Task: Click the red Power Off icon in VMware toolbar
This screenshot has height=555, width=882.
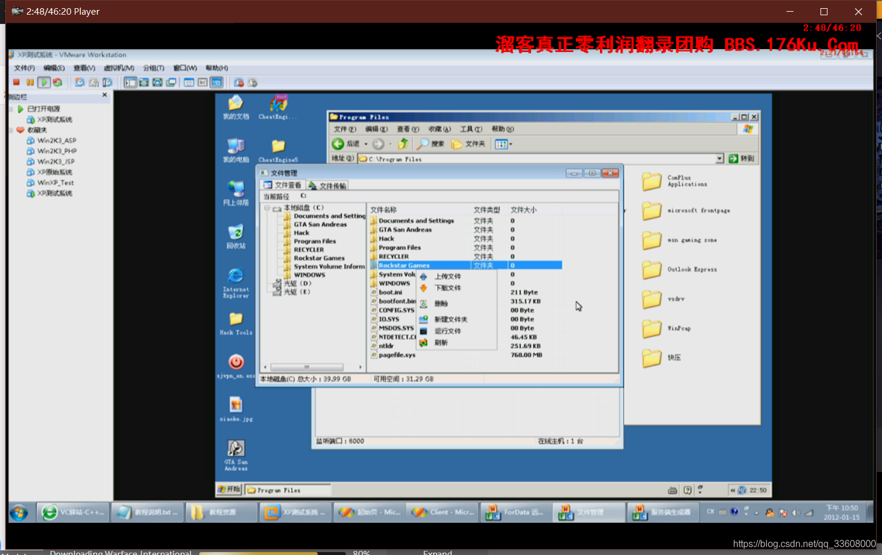Action: click(x=16, y=83)
